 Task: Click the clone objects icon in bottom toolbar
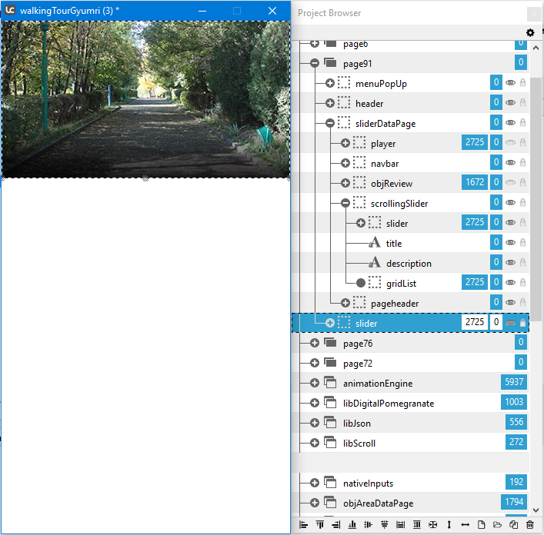click(513, 525)
